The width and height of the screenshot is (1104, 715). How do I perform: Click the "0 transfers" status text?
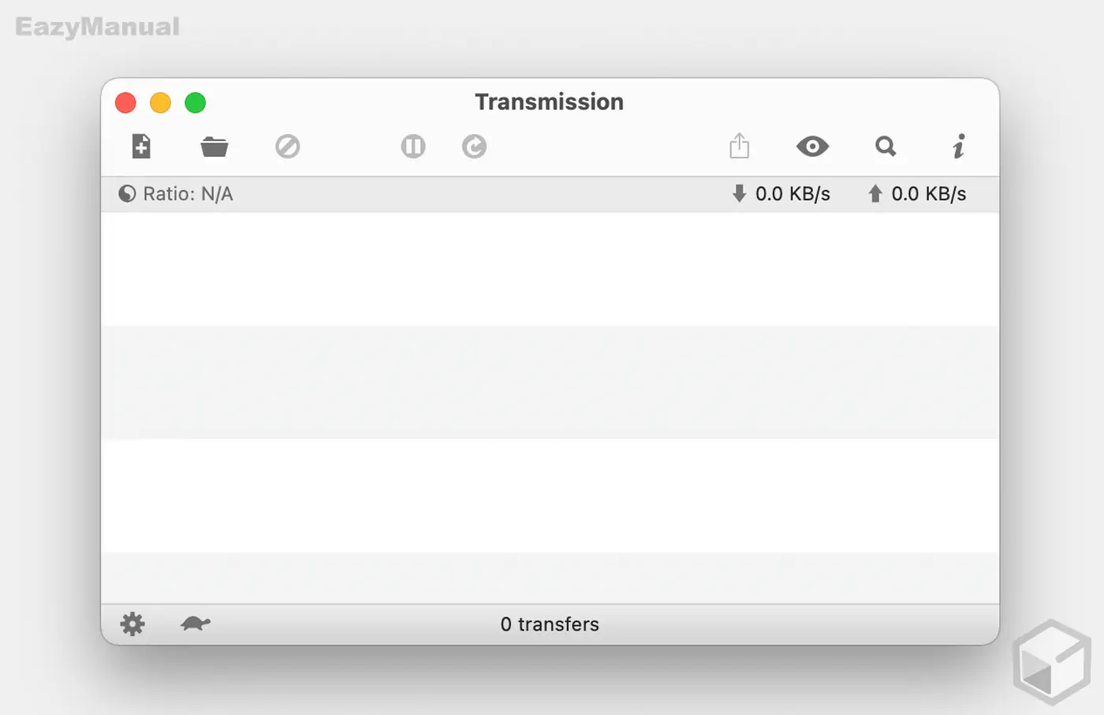(x=550, y=624)
